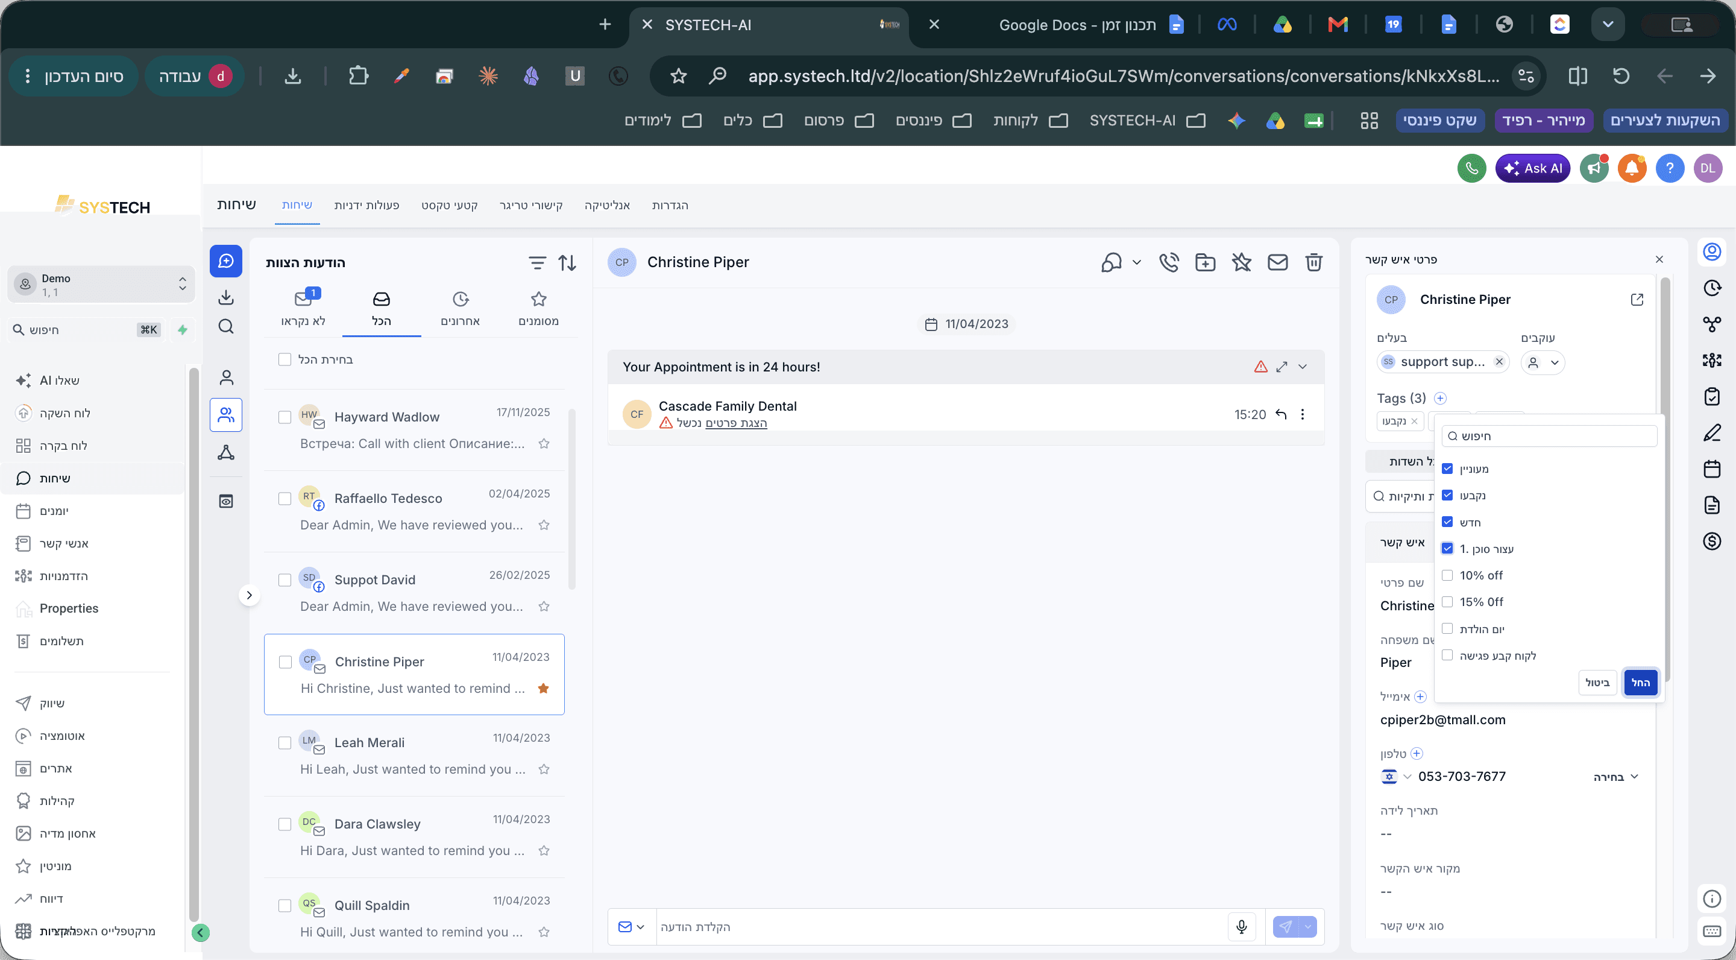The width and height of the screenshot is (1736, 960).
Task: Star the Hayward Wadlow conversation
Action: click(x=544, y=444)
